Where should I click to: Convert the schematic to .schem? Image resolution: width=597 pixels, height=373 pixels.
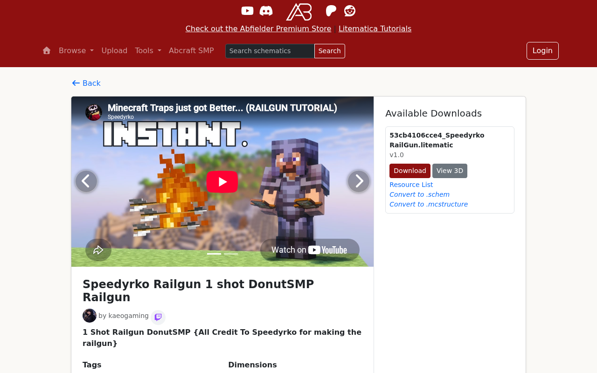coord(419,194)
